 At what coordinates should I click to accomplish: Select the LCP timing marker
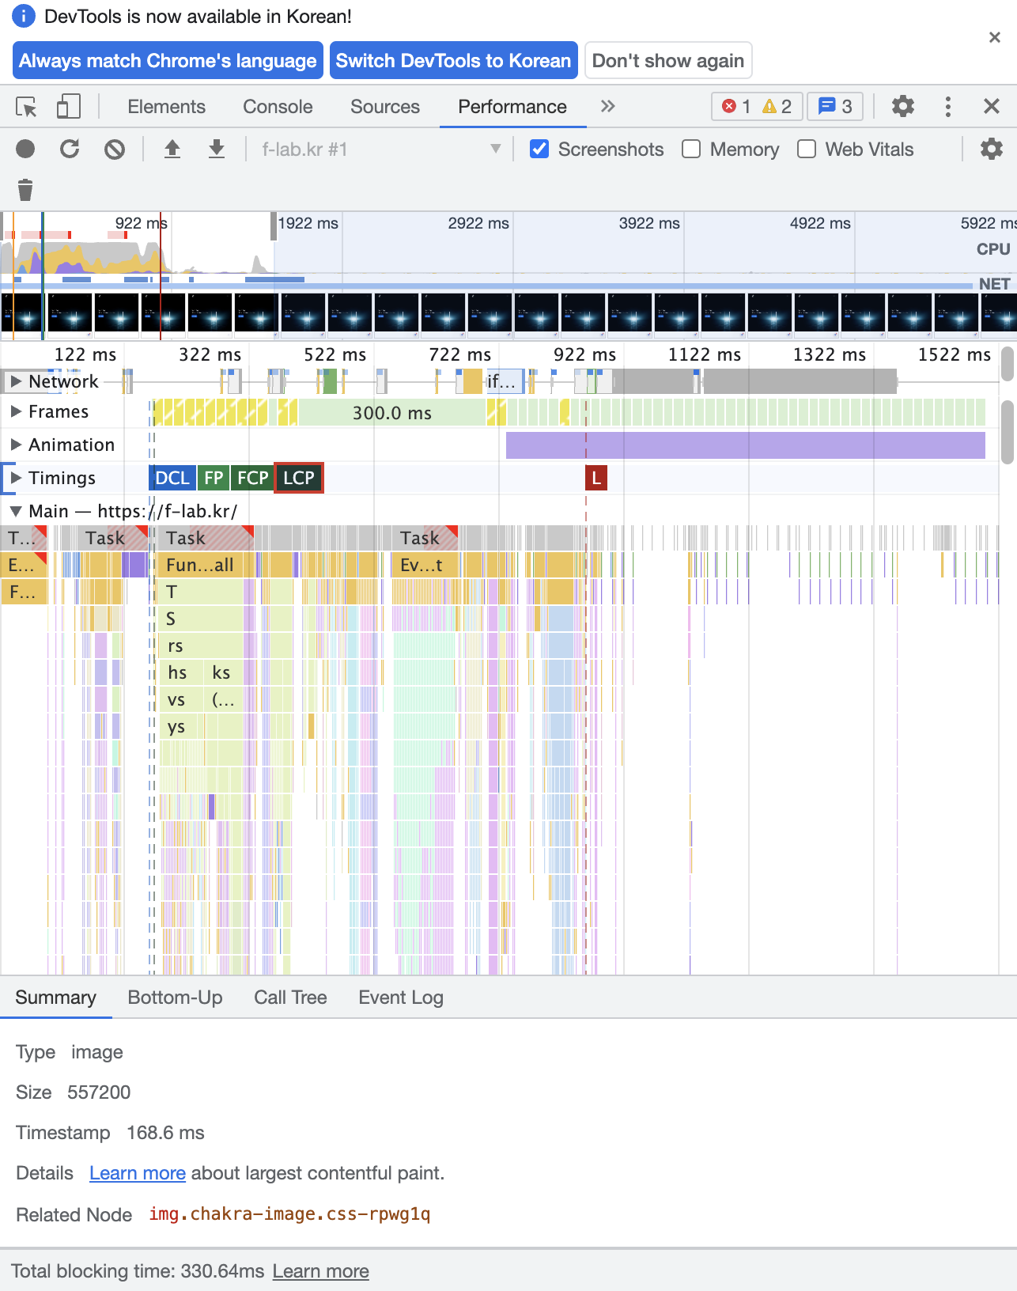[299, 478]
